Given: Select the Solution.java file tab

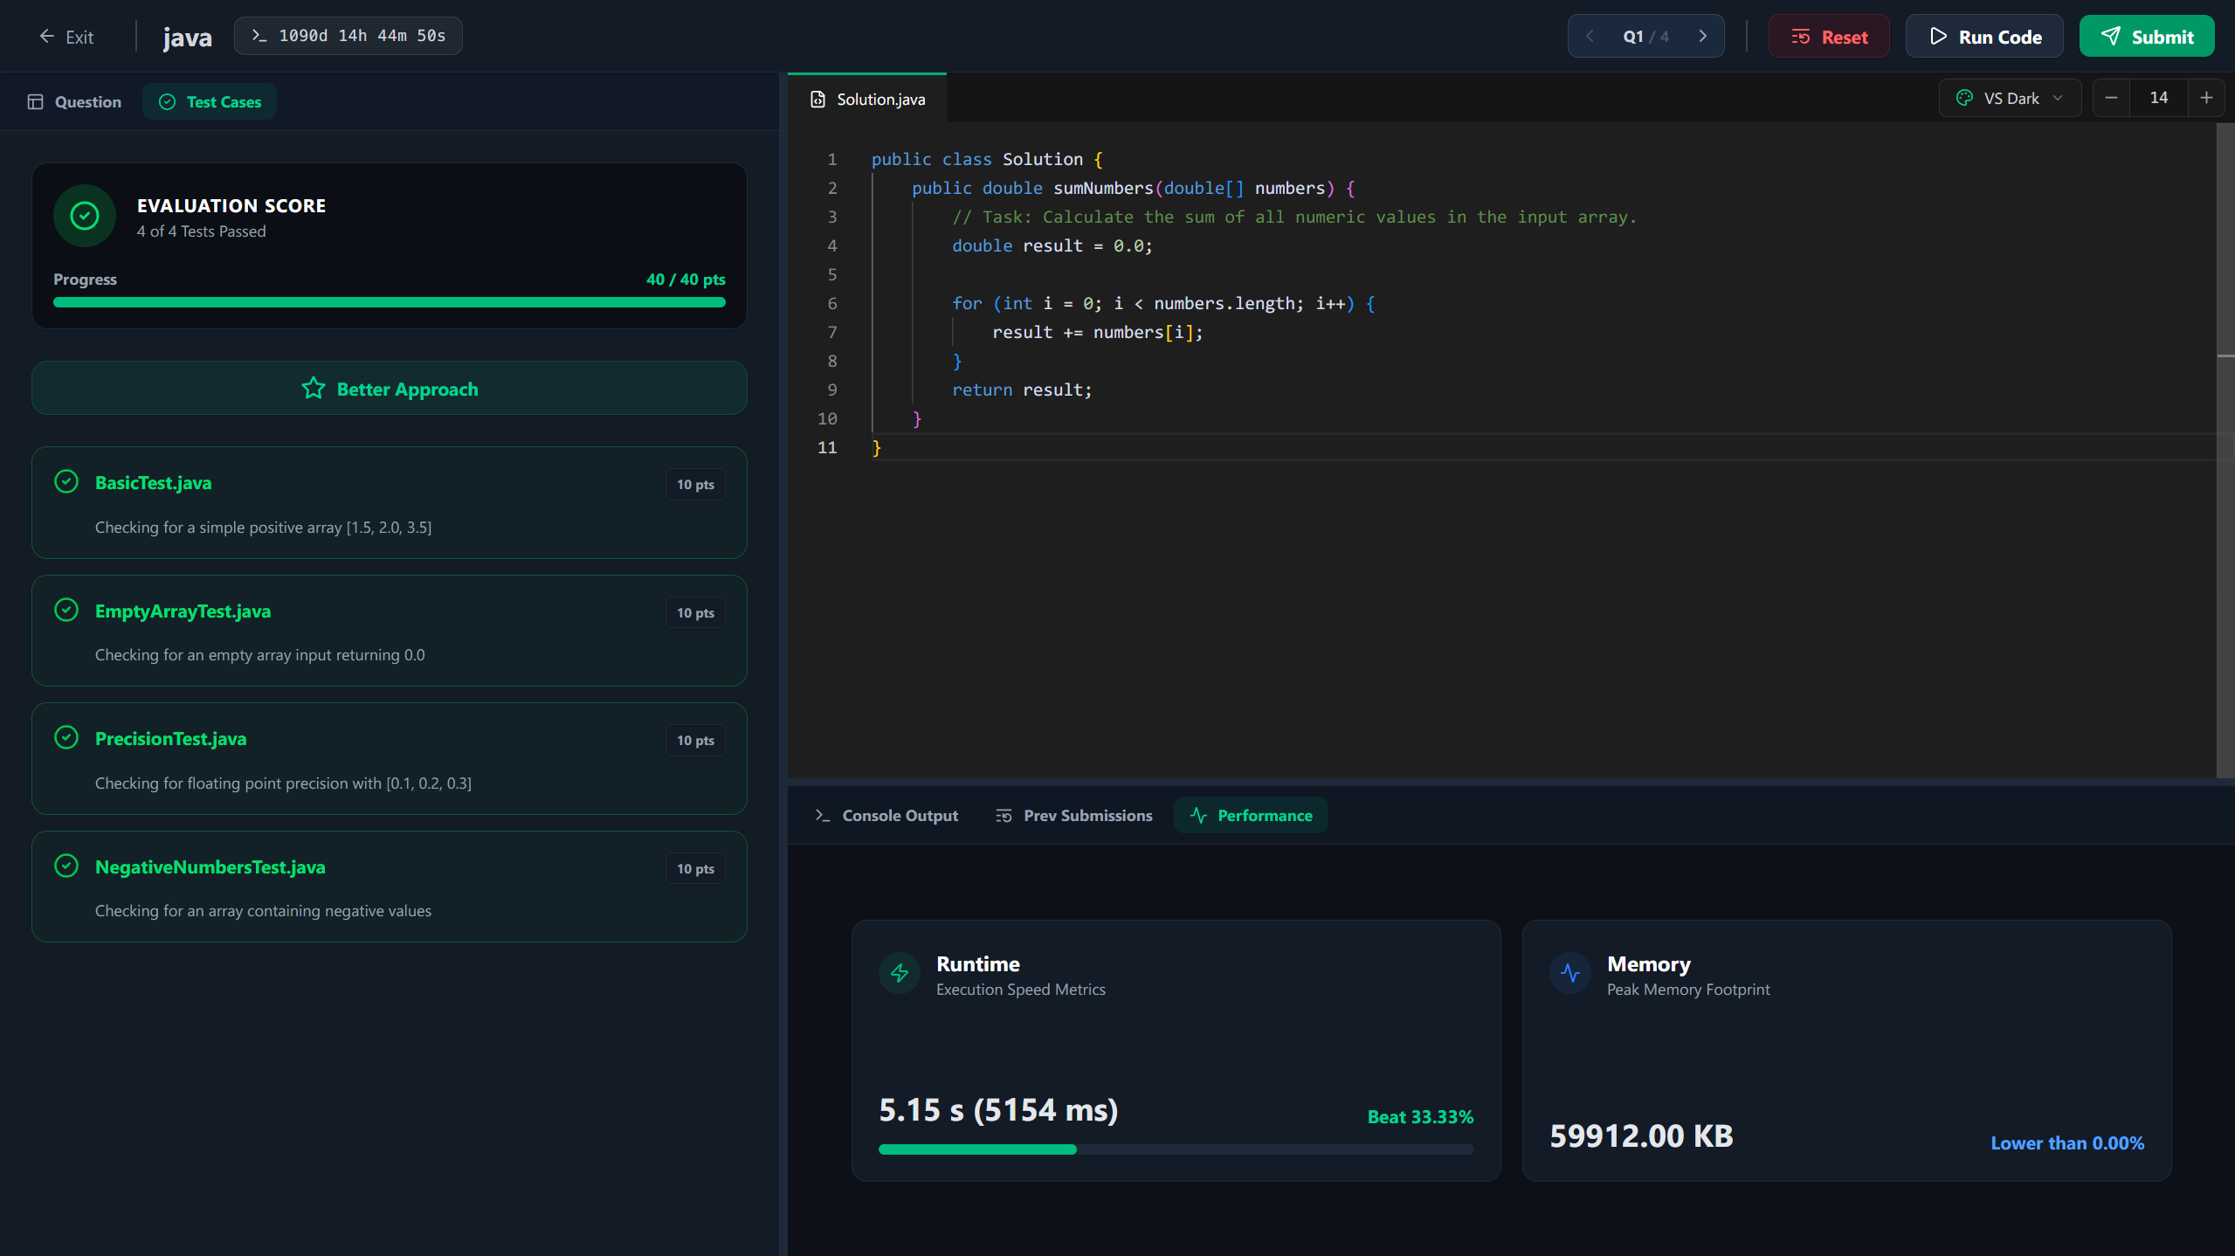Looking at the screenshot, I should tap(867, 100).
